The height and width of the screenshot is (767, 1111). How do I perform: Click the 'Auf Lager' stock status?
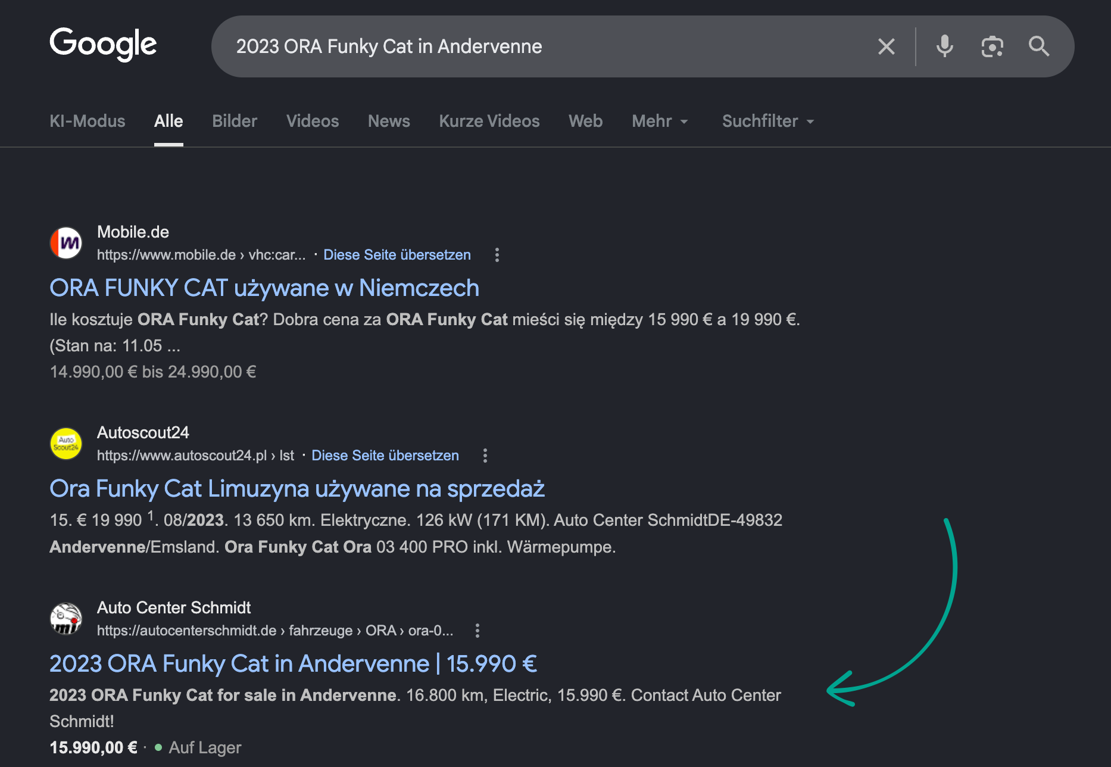(x=205, y=747)
